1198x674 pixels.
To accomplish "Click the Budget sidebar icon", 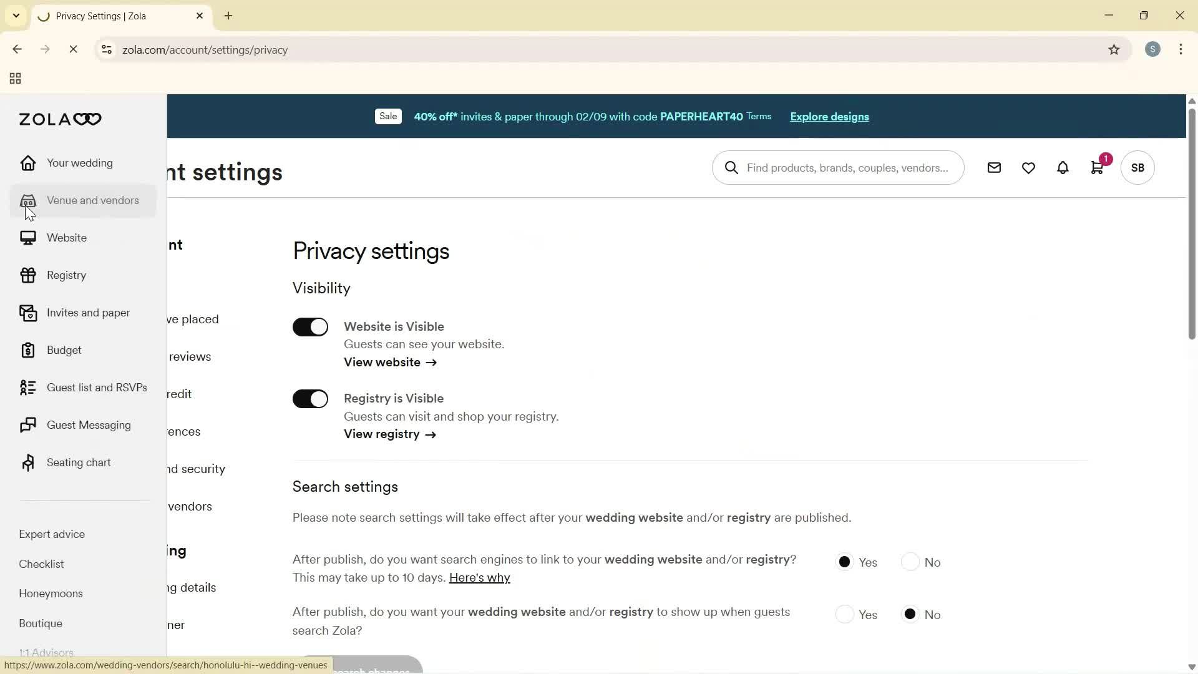I will pos(28,350).
